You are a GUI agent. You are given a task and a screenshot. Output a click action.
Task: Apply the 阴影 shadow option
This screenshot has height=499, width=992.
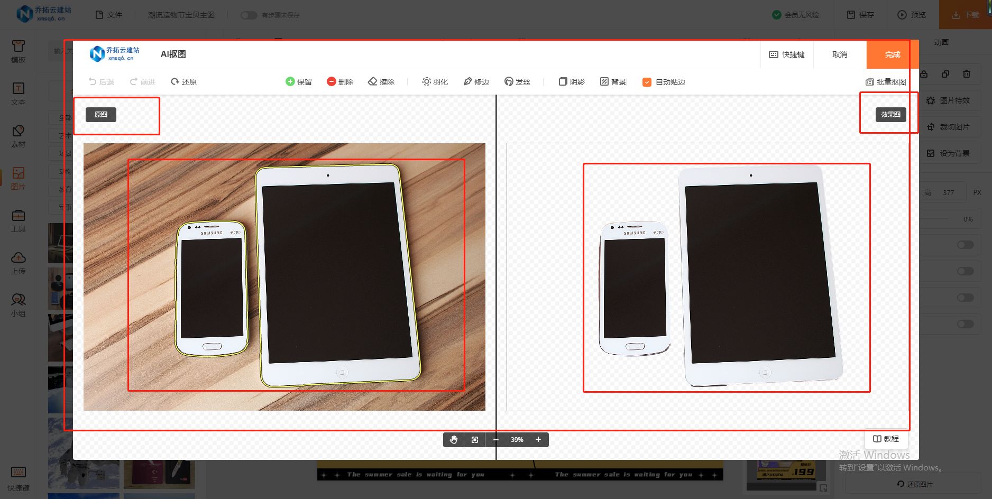(x=572, y=81)
